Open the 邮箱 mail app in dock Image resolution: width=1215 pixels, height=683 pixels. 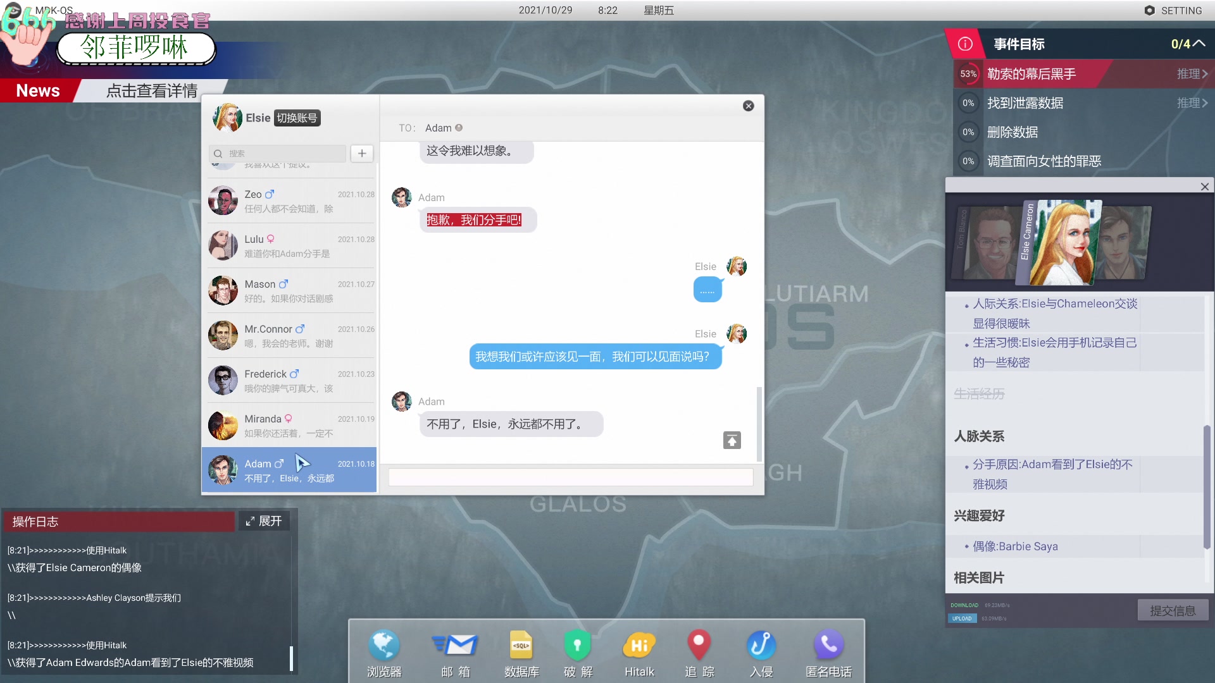tap(456, 653)
